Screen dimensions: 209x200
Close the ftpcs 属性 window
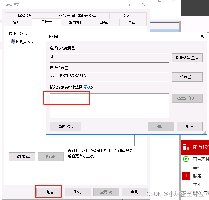point(143,5)
